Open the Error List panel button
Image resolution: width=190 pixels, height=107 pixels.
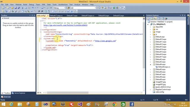(6, 97)
